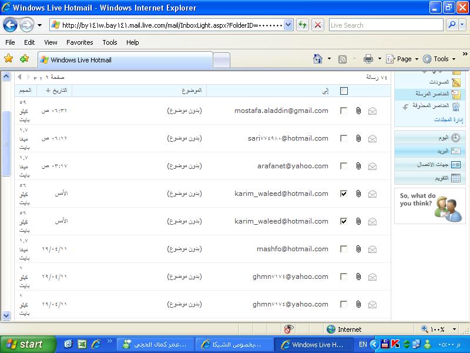Open the Page toolbar menu
This screenshot has width=470, height=353.
tap(402, 59)
